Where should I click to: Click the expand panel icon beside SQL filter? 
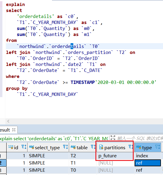coord(113,138)
